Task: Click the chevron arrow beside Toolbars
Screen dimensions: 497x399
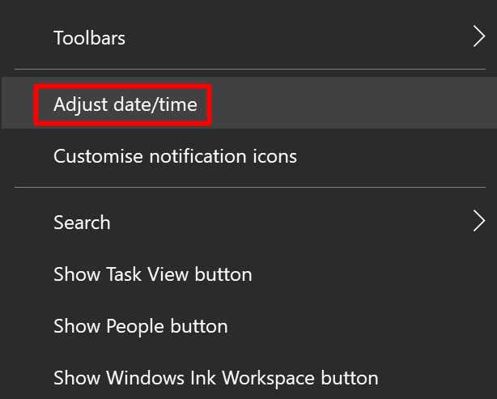Action: 479,36
